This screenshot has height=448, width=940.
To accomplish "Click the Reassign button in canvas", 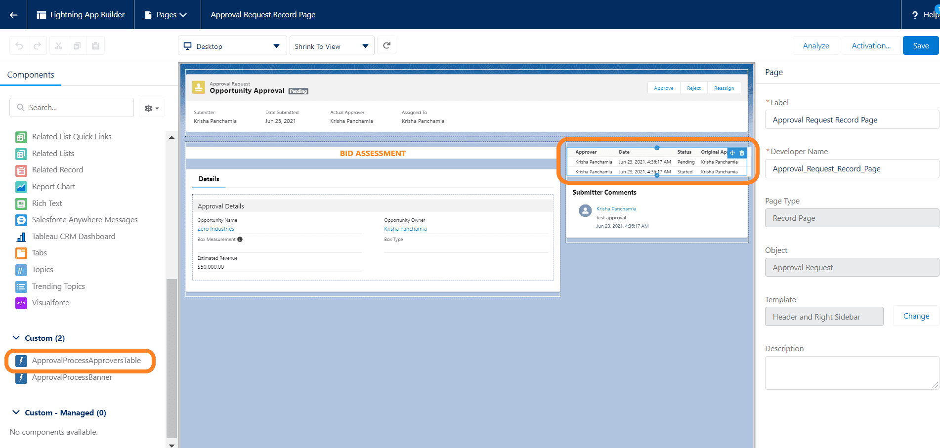I will pyautogui.click(x=724, y=88).
